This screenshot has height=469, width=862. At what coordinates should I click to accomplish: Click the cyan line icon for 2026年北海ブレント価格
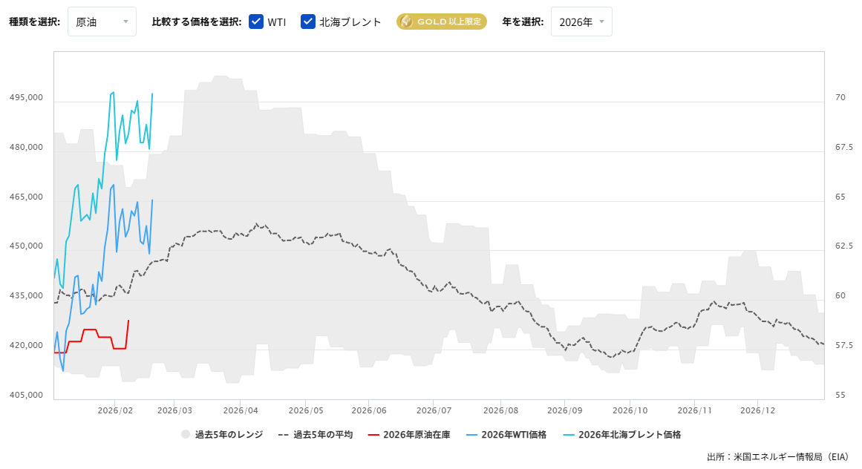[569, 434]
